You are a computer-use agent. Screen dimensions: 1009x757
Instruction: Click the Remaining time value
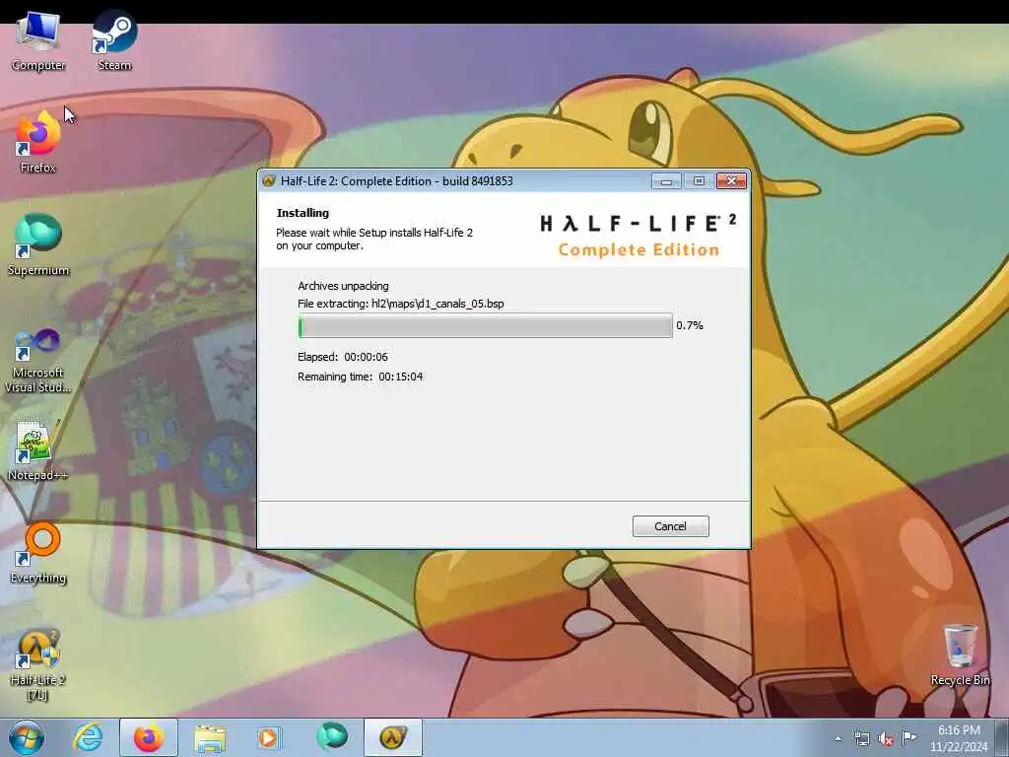click(400, 377)
